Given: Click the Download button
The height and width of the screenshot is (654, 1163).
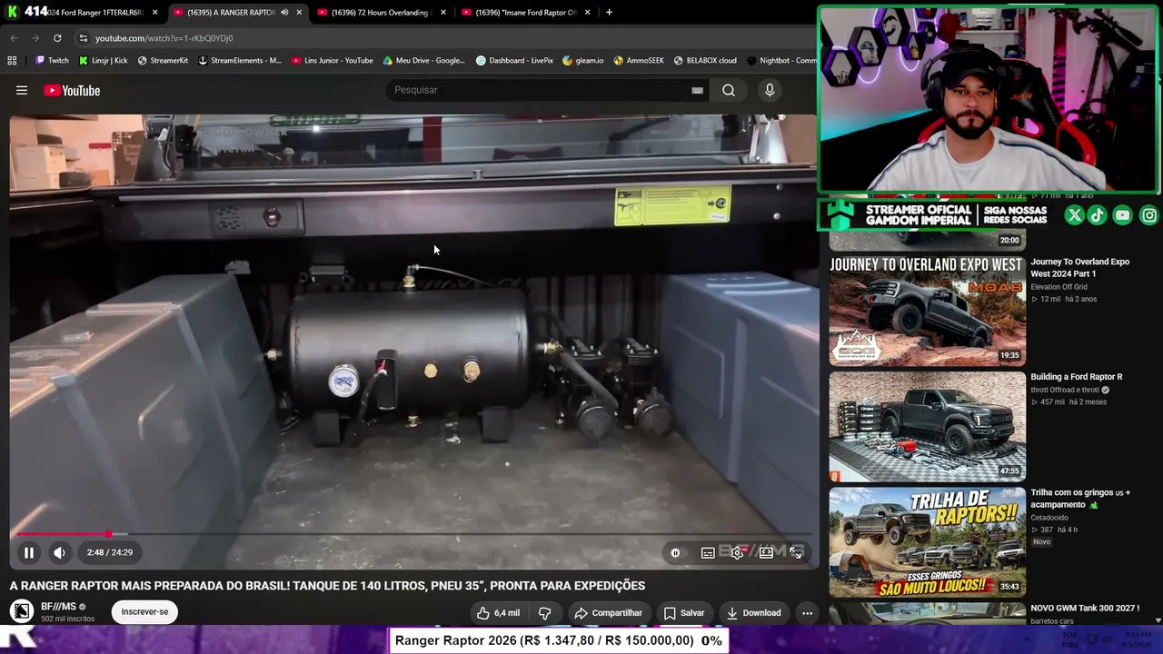Looking at the screenshot, I should coord(753,613).
